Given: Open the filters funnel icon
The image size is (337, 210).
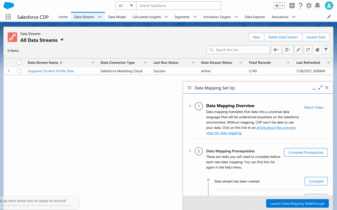Looking at the screenshot, I should coord(326,50).
